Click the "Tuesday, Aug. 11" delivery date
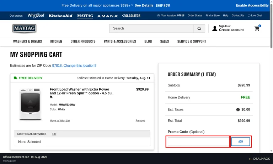The width and height of the screenshot is (273, 164). click(138, 78)
